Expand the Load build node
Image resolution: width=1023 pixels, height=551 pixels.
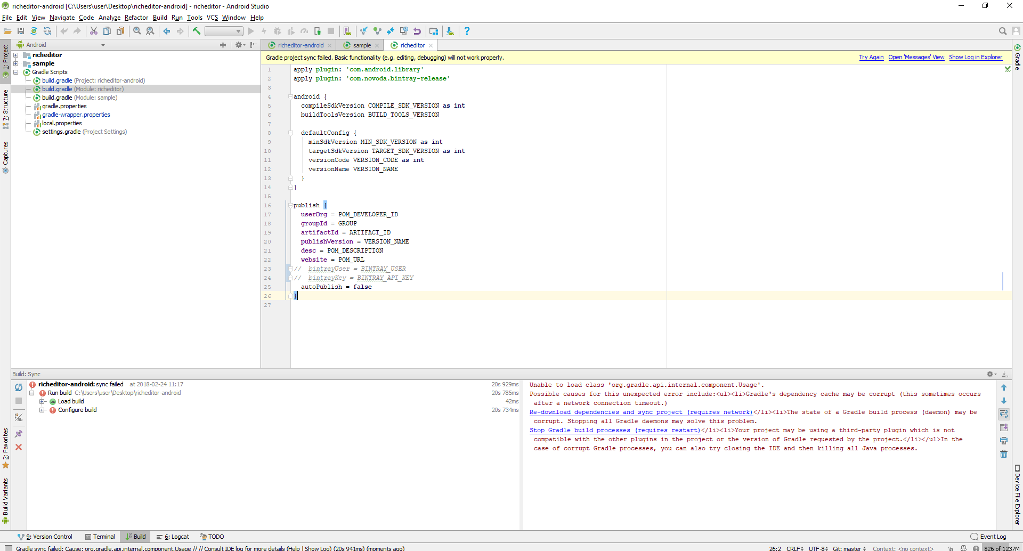point(42,401)
